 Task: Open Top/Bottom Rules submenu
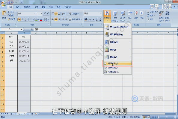click(x=117, y=34)
